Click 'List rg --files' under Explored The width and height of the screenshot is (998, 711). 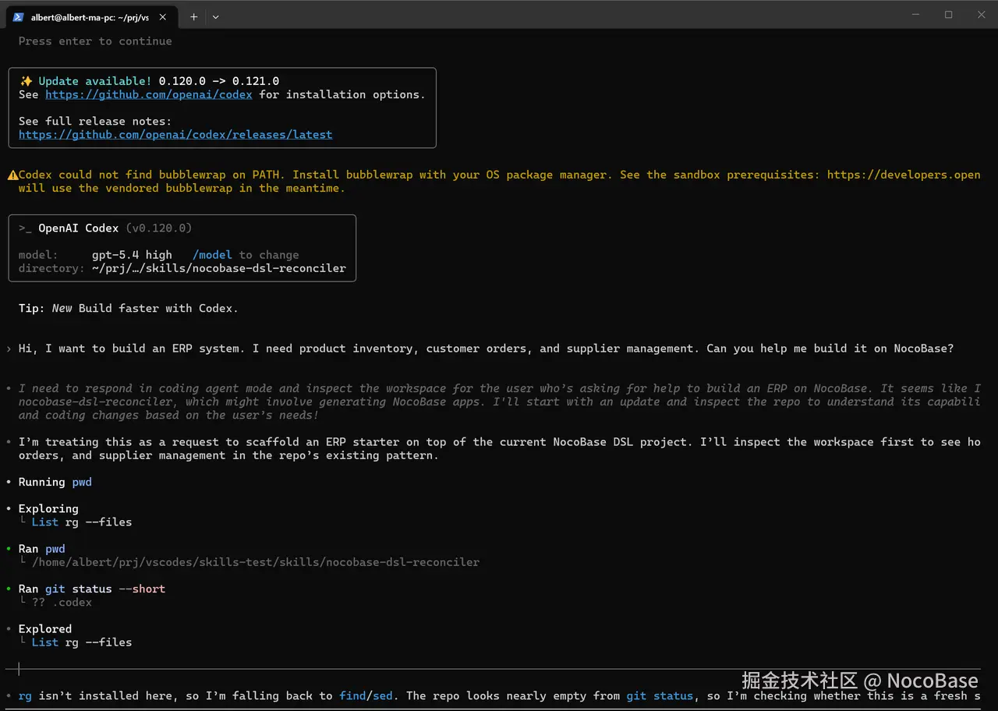tap(82, 642)
